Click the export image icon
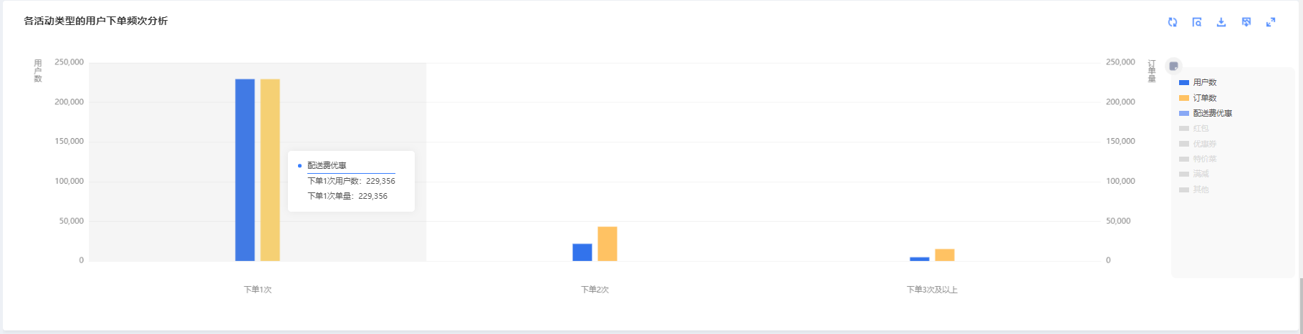 (1246, 22)
